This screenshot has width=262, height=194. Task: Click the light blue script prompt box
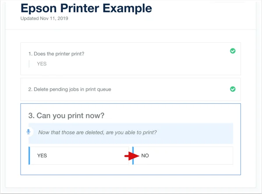(x=131, y=133)
